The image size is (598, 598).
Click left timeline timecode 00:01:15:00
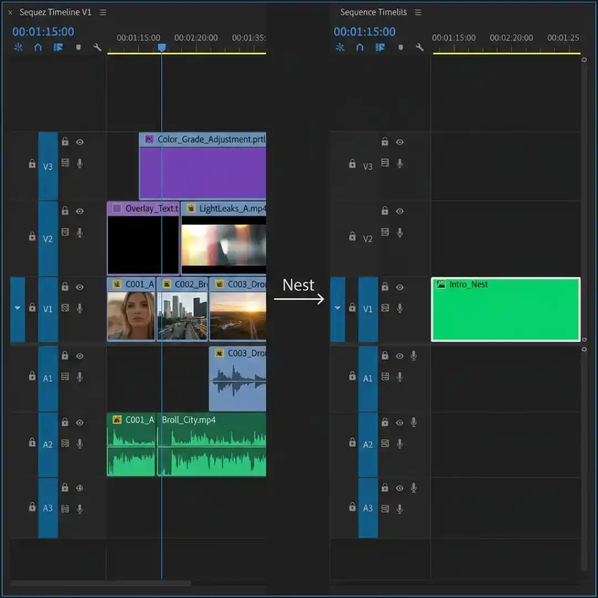click(x=43, y=32)
